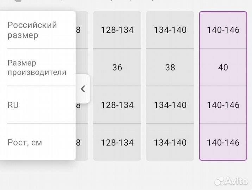Choose highlighted manufacturer size 40
This screenshot has height=190, width=252.
(x=223, y=67)
